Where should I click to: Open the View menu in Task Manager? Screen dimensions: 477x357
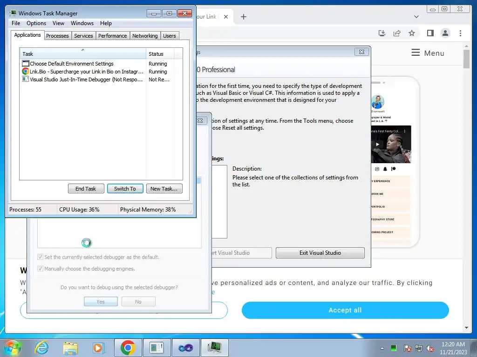(x=58, y=23)
